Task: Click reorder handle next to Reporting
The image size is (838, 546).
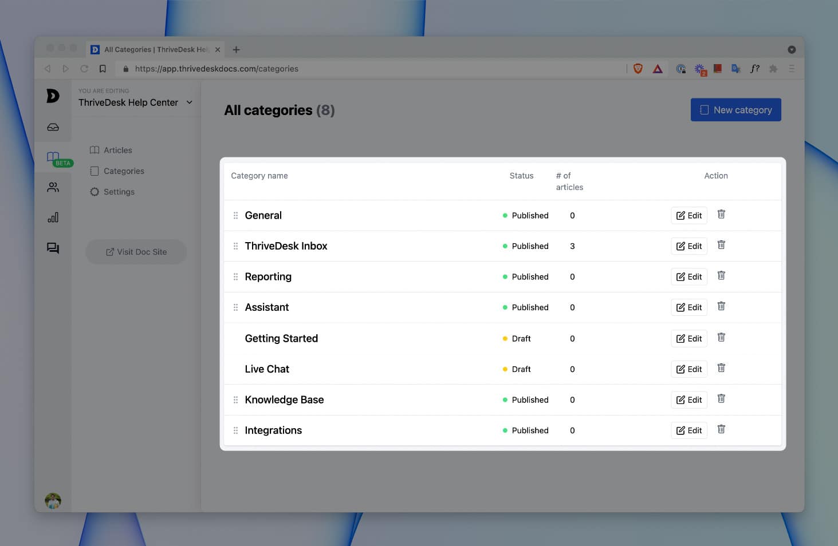Action: click(x=235, y=277)
